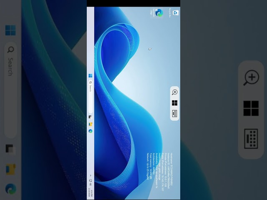
Task: Click the 'Instance size: g4dn.xlarge' line
Action: click(x=159, y=166)
